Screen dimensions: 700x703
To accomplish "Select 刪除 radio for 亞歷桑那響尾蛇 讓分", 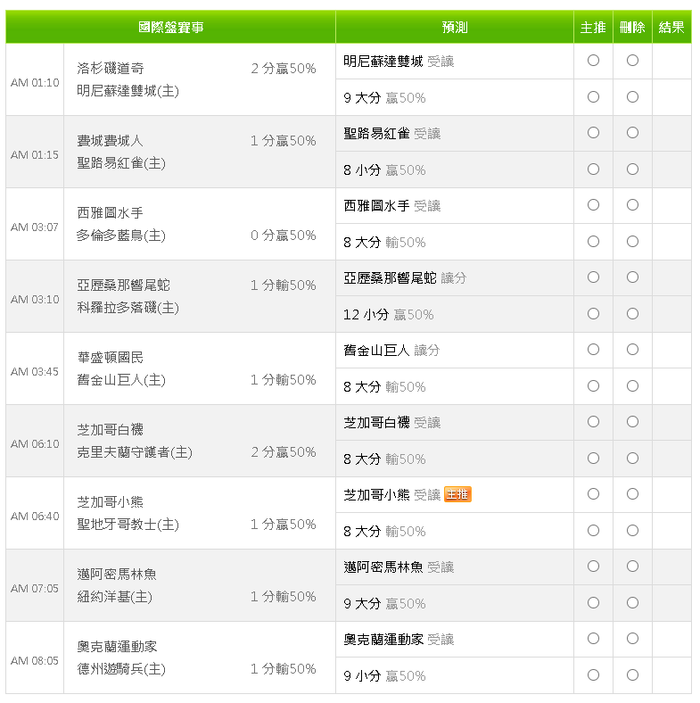I will [632, 277].
